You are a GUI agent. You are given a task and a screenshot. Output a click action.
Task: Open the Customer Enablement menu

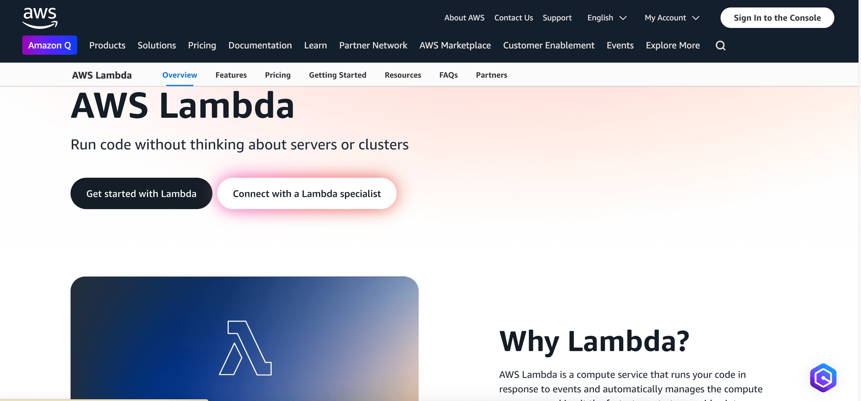(548, 45)
